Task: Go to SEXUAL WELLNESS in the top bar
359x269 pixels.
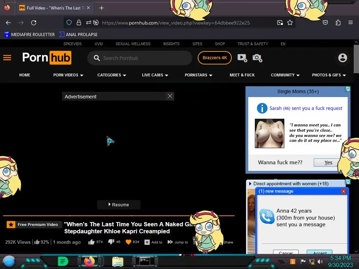Action: pyautogui.click(x=133, y=44)
